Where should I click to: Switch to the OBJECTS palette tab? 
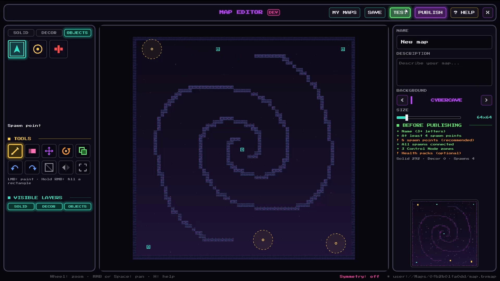[x=77, y=33]
